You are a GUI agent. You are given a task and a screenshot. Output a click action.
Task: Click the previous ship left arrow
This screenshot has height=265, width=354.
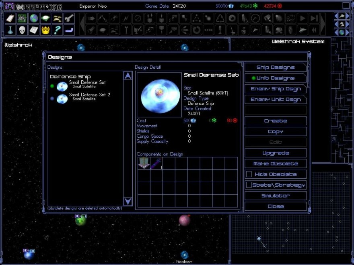(x=336, y=16)
